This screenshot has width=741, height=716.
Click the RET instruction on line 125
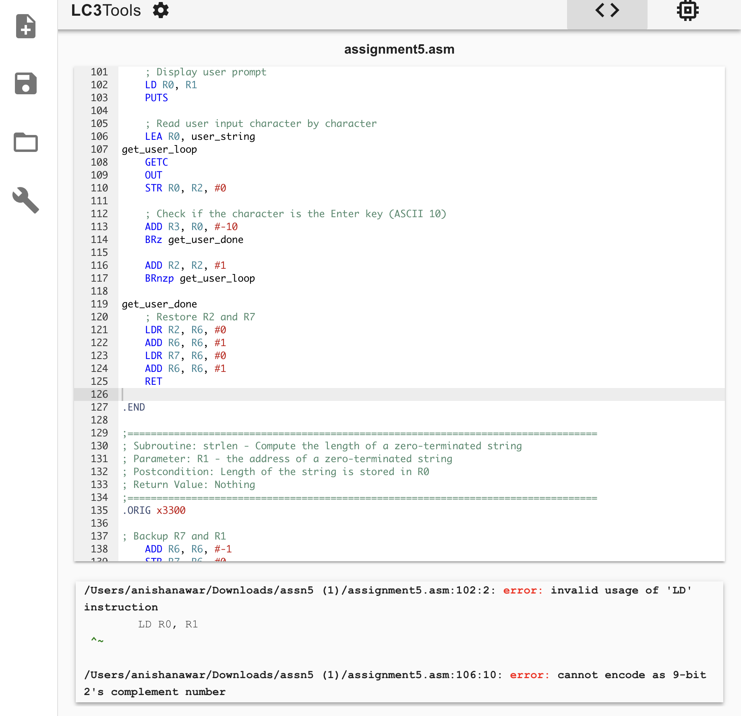tap(153, 381)
